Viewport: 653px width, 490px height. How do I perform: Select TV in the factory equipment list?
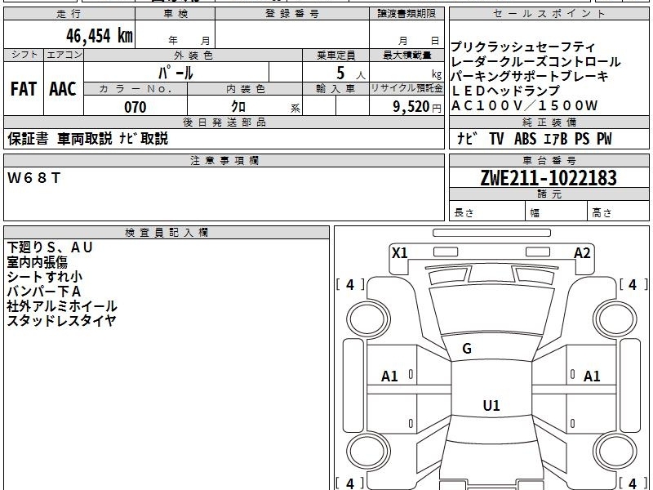pyautogui.click(x=496, y=139)
